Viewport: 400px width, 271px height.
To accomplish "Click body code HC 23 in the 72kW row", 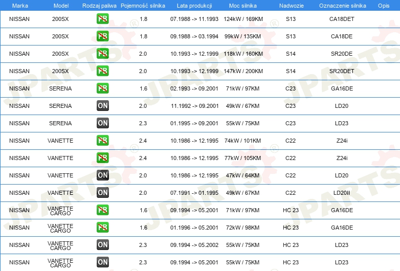I will point(291,228).
